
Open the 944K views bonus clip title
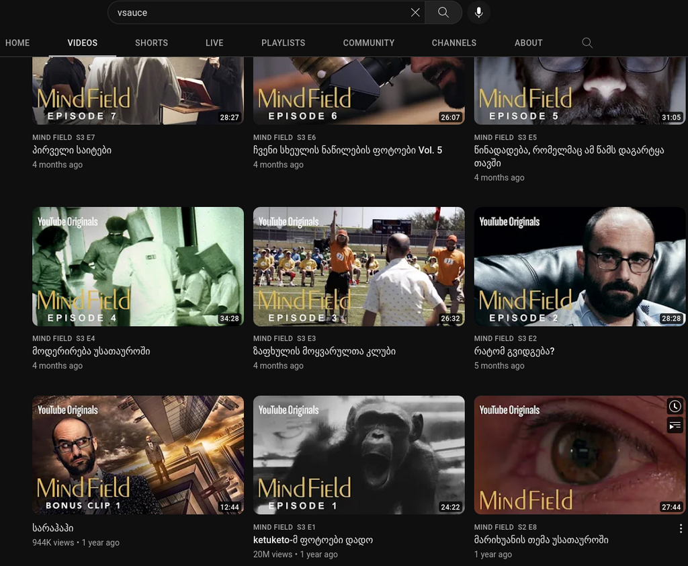tap(52, 528)
